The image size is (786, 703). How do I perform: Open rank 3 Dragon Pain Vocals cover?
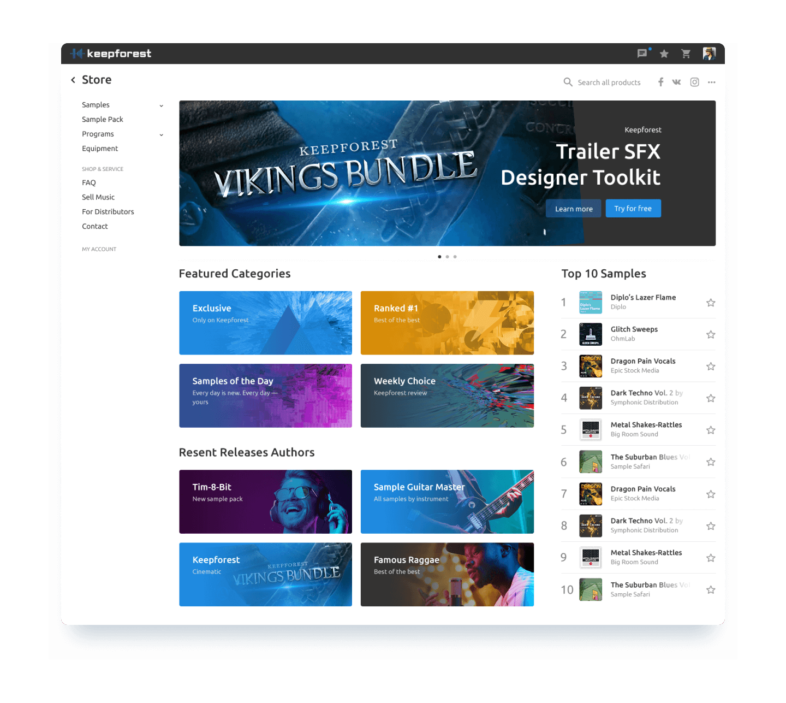pos(591,366)
